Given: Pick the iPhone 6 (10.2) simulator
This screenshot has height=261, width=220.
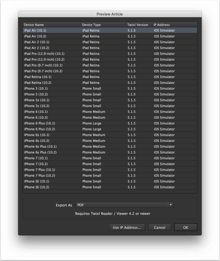Looking at the screenshot, I should pyautogui.click(x=110, y=117).
